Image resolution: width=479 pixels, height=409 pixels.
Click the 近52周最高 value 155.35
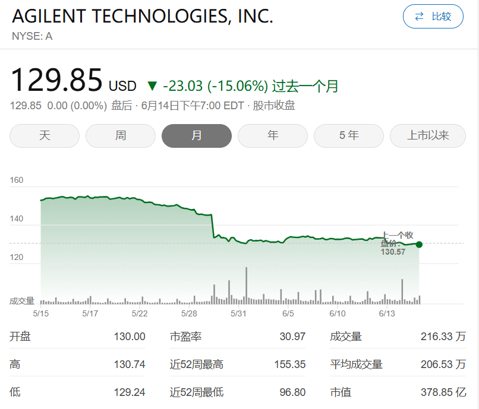coord(290,364)
